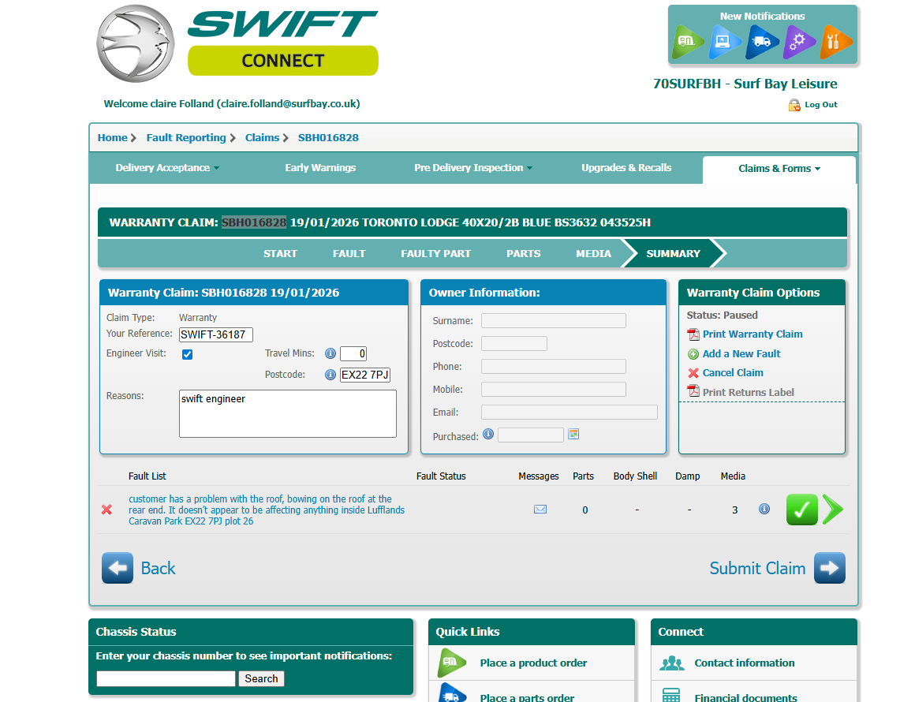The image size is (900, 702).
Task: Click the Reasons text area
Action: [x=288, y=414]
